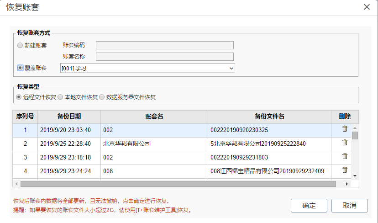Image resolution: width=378 pixels, height=223 pixels.
Task: Click the 取消 button
Action: pos(349,205)
